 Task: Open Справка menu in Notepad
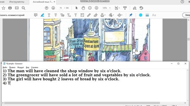coord(34,67)
